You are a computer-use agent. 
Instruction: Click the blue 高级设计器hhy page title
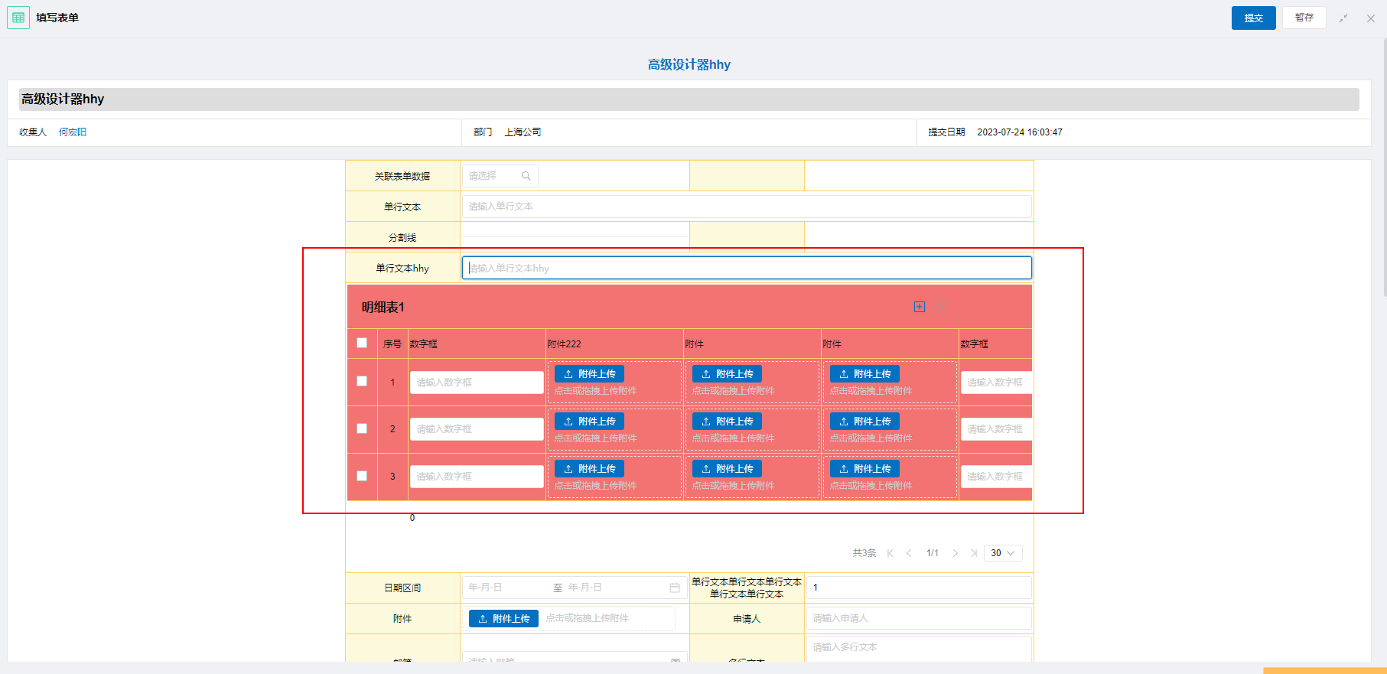click(689, 65)
